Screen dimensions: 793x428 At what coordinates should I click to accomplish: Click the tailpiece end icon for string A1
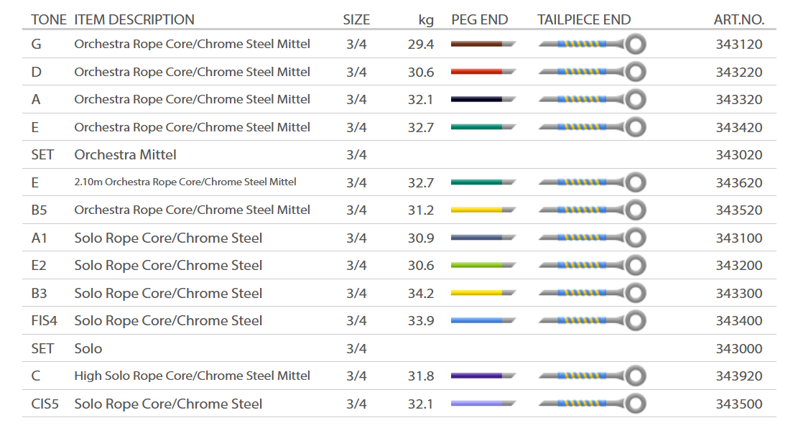[x=592, y=238]
